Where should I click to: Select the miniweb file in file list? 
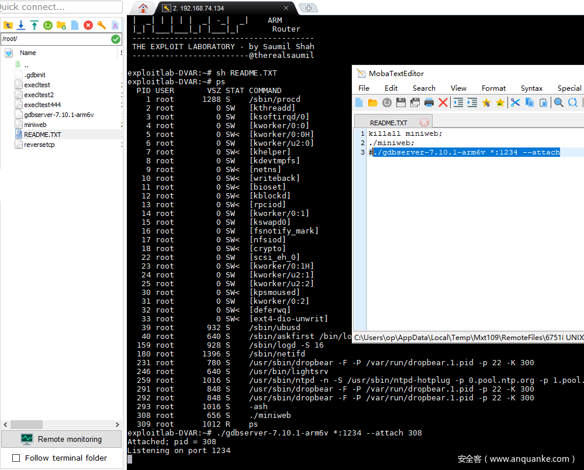36,125
